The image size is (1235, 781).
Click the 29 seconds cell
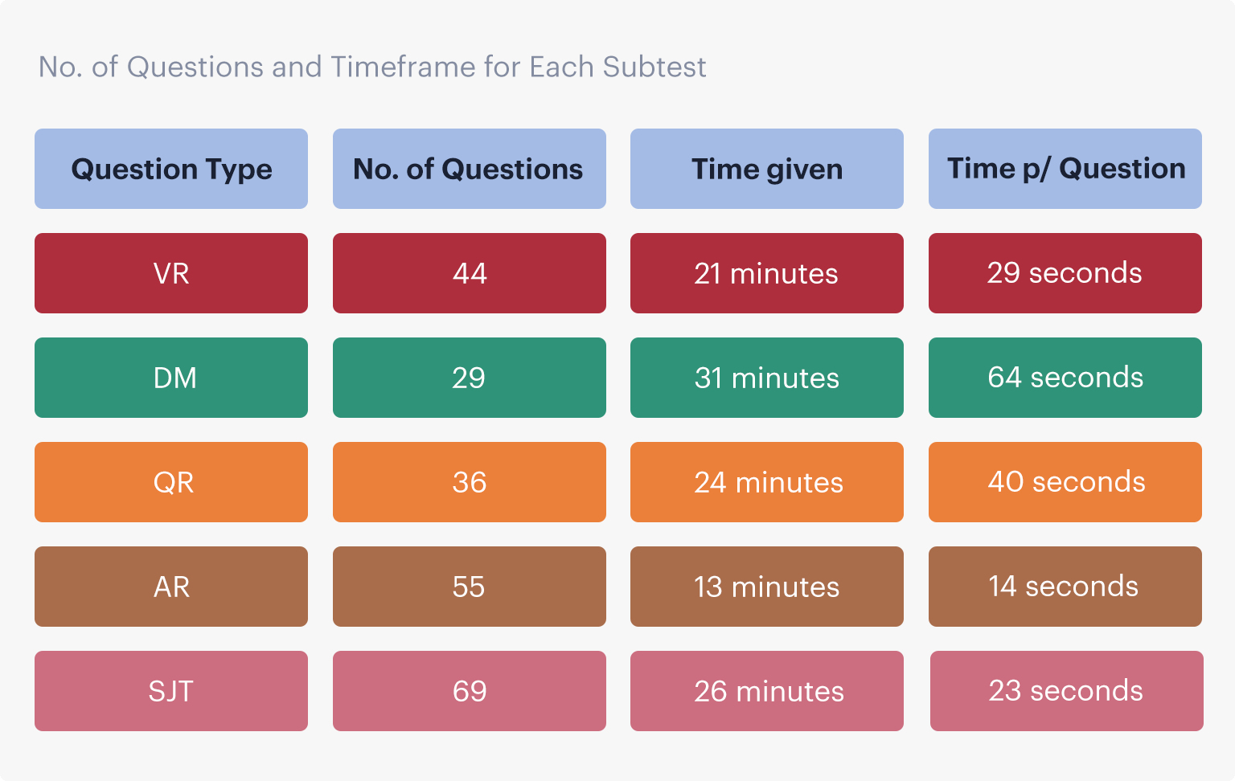(x=1065, y=273)
